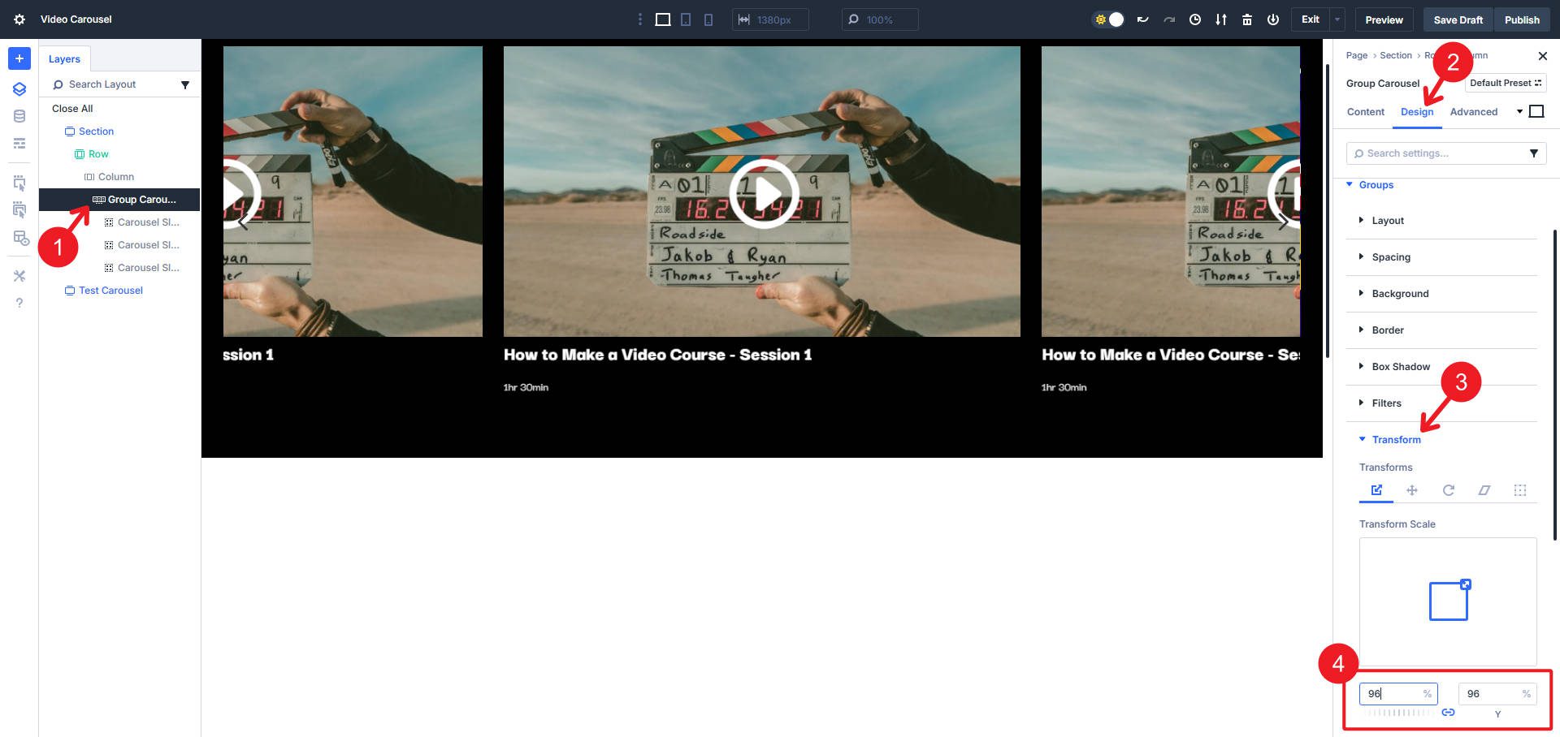Click the trash icon in top toolbar
1560x737 pixels.
click(x=1246, y=19)
